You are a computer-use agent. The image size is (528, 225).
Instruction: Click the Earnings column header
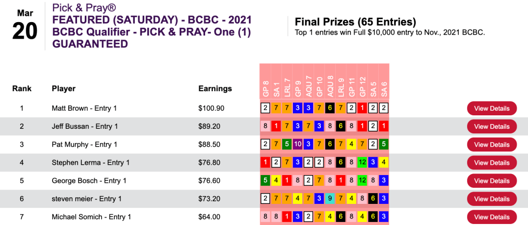click(x=215, y=89)
